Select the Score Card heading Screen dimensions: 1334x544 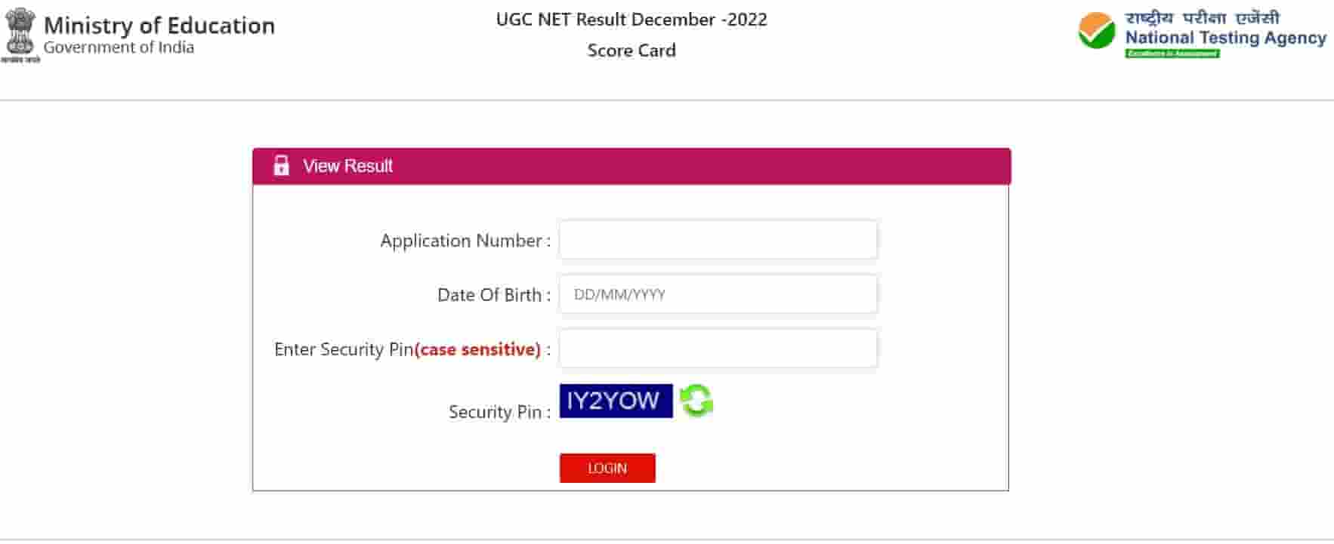[631, 51]
